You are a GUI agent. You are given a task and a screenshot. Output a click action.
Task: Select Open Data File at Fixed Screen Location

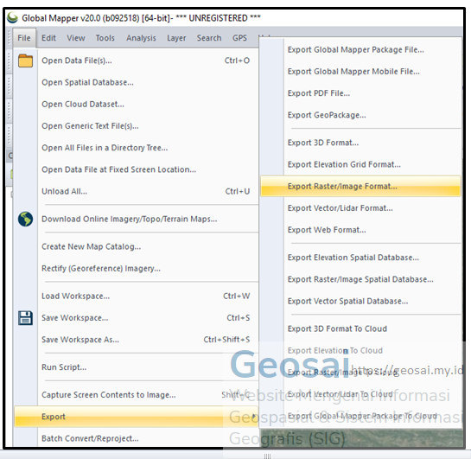pos(137,169)
